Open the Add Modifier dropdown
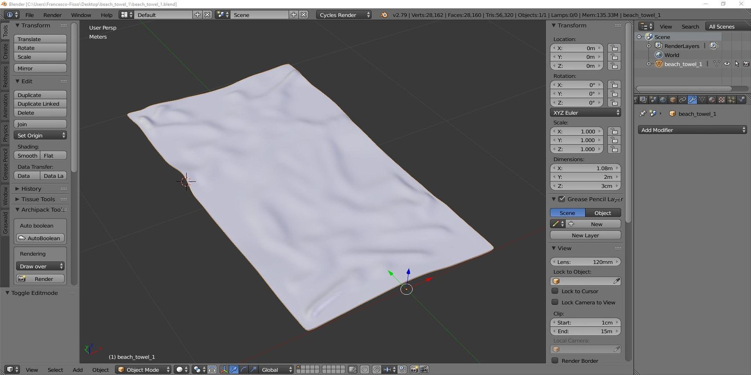Viewport: 751px width, 375px height. pos(692,130)
